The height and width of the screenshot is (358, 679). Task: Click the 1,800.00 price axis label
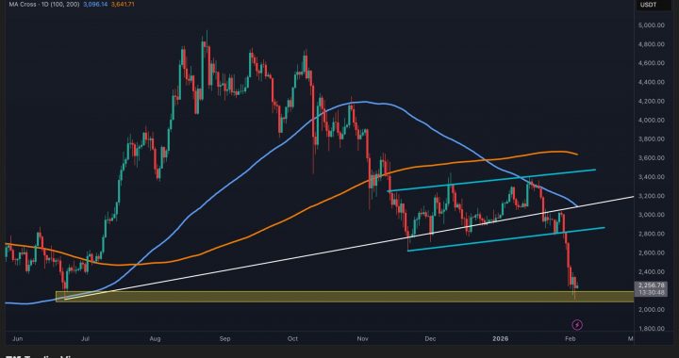click(x=652, y=329)
